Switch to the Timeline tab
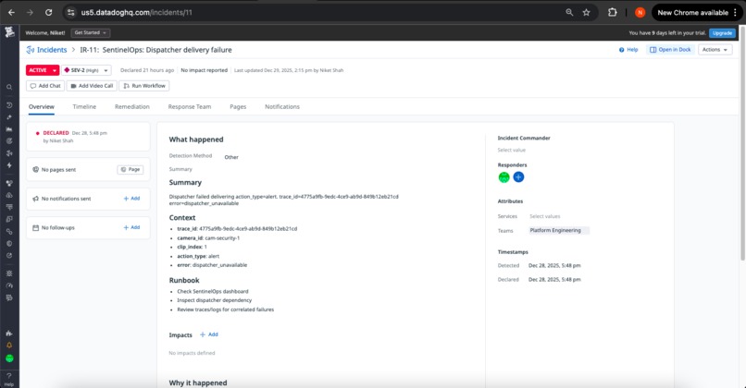Screen dimensions: 746x388 84,107
